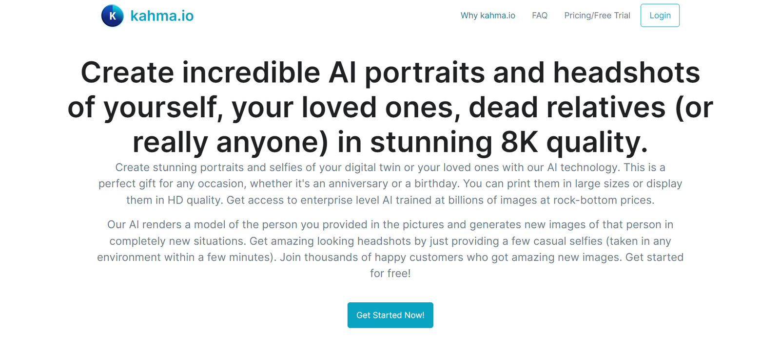Go to the FAQ section link
This screenshot has height=350, width=780.
tap(540, 16)
